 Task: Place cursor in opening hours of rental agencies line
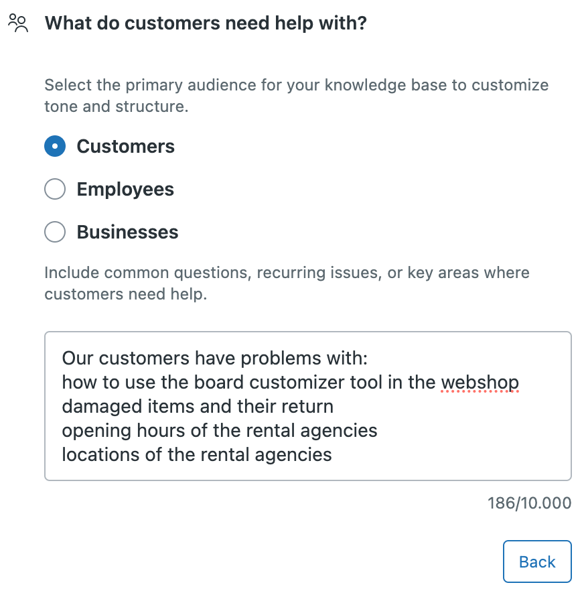(x=220, y=431)
